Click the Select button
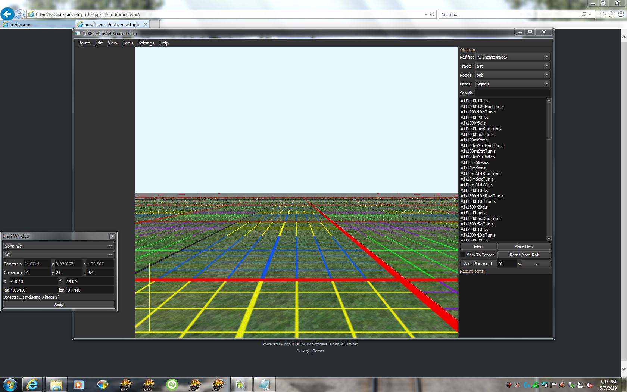This screenshot has height=392, width=627. 478,246
